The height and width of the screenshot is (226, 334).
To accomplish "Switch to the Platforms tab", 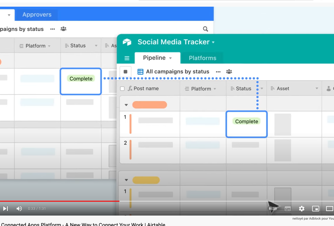I will 202,58.
